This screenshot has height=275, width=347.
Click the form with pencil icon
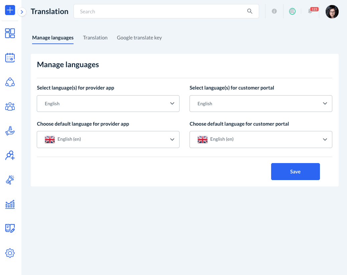coord(10,229)
